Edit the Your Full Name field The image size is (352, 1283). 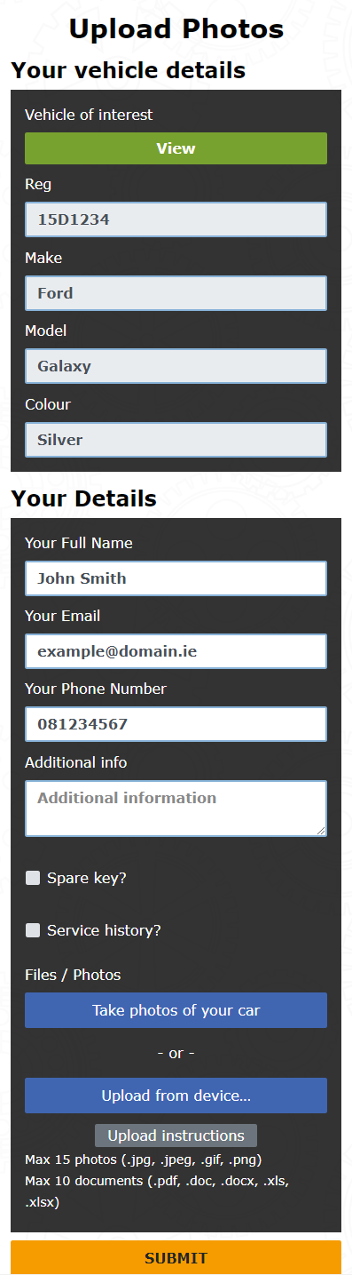pos(176,578)
